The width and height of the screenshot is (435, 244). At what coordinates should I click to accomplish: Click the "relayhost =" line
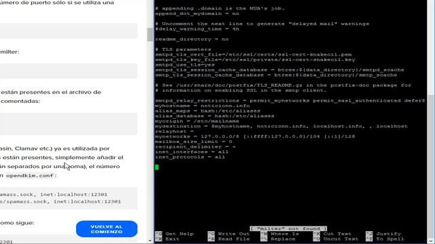[x=175, y=131]
